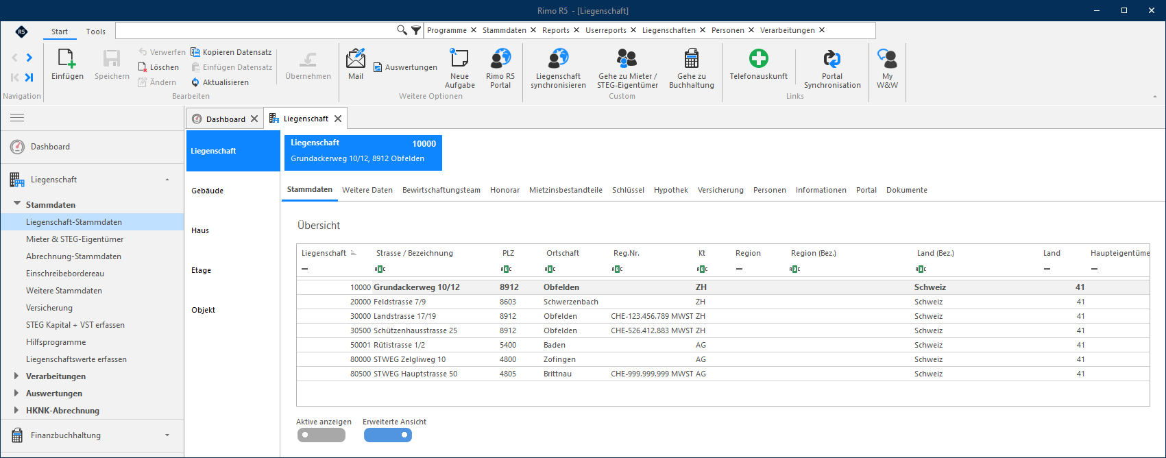
Task: Start Portal Synchronisation icon
Action: pos(832,58)
